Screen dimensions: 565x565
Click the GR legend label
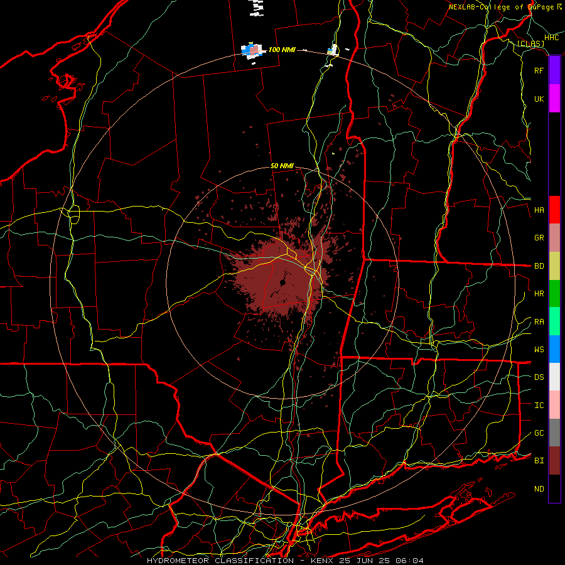click(x=539, y=238)
